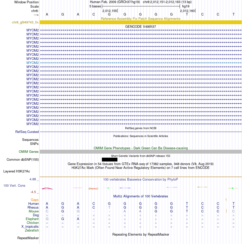Click the 100 Vert. Cons label
The width and height of the screenshot is (242, 244).
(14, 185)
